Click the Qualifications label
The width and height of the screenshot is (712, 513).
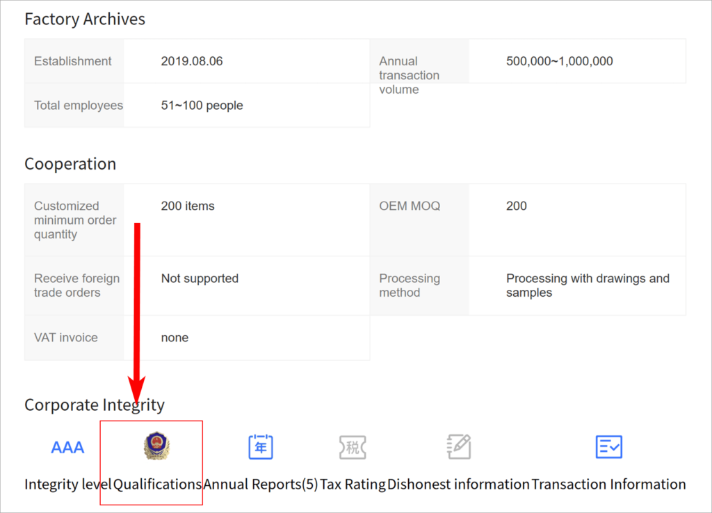[157, 484]
